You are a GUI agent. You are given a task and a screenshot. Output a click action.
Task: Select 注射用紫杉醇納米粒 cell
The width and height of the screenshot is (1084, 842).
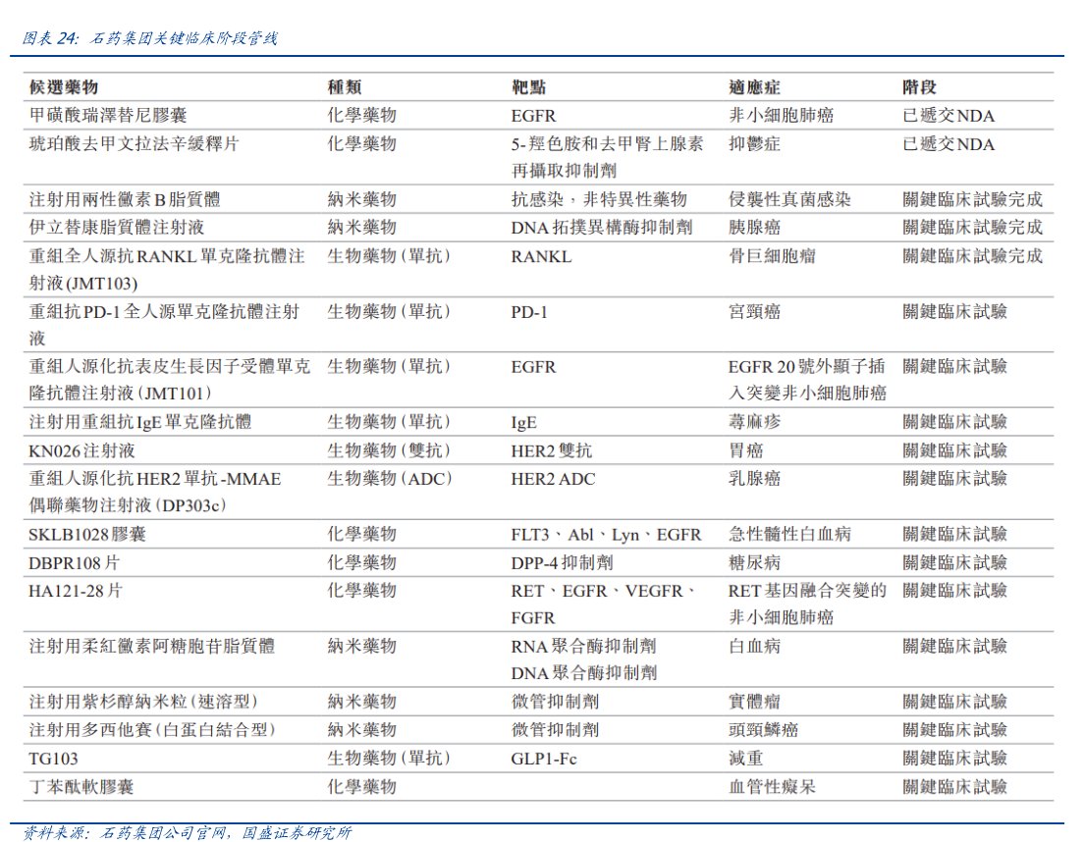tap(143, 702)
